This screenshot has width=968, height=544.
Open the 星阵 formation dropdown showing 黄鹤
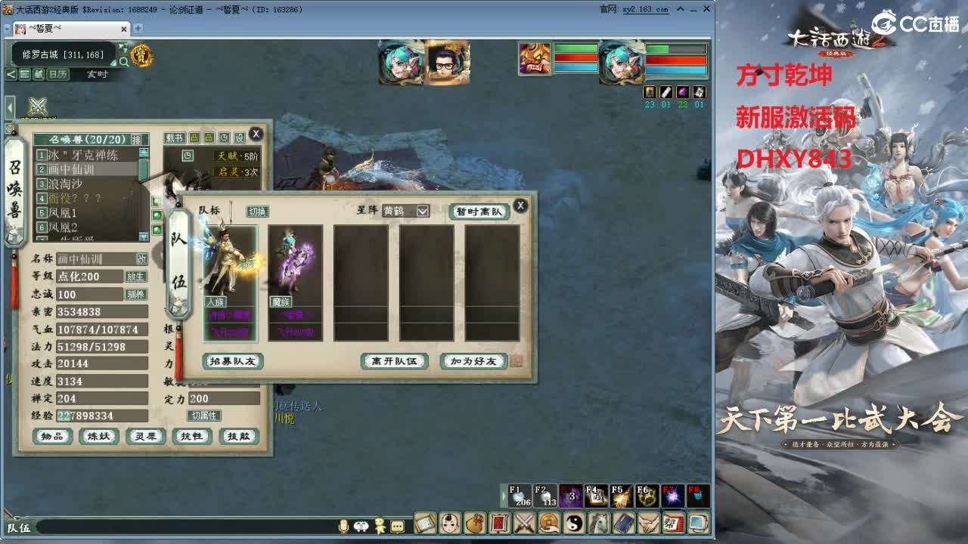pyautogui.click(x=405, y=211)
